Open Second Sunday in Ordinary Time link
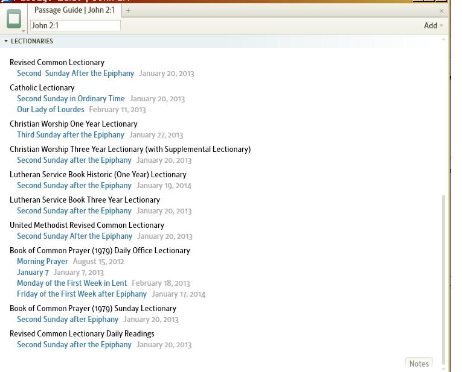The width and height of the screenshot is (462, 372). click(71, 98)
